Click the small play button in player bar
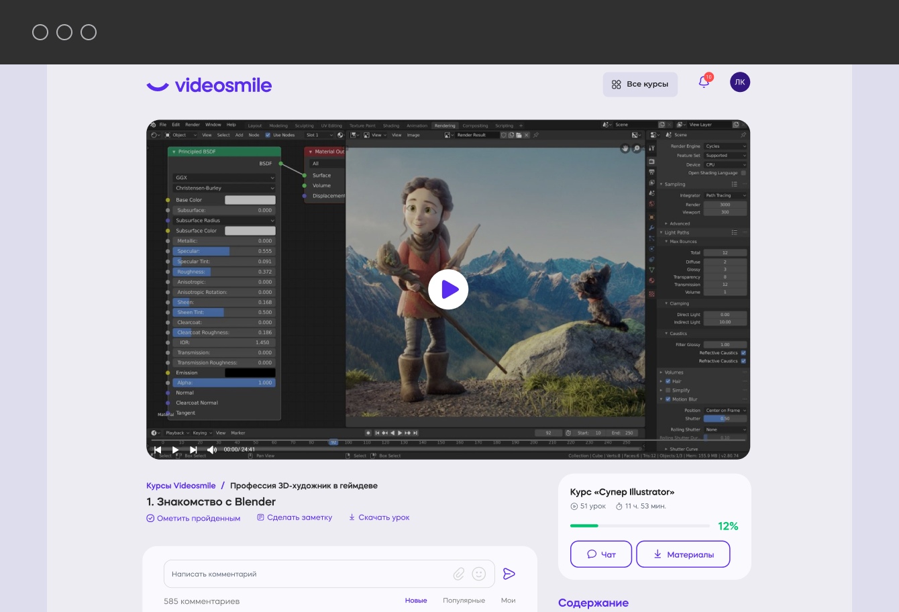The height and width of the screenshot is (612, 899). point(175,450)
